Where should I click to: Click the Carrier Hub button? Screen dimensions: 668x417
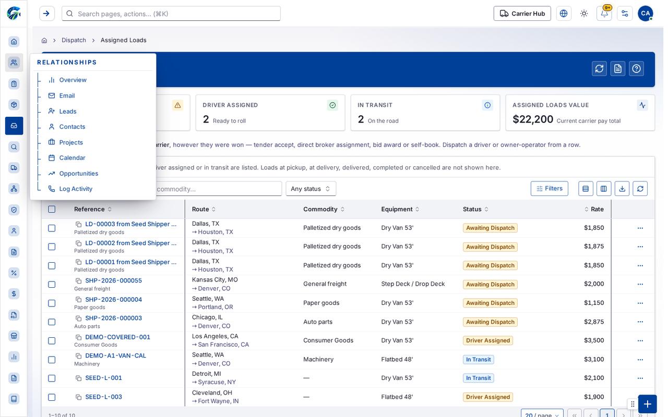pos(522,14)
